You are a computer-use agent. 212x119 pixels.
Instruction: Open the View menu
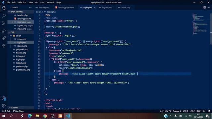pyautogui.click(x=31, y=2)
